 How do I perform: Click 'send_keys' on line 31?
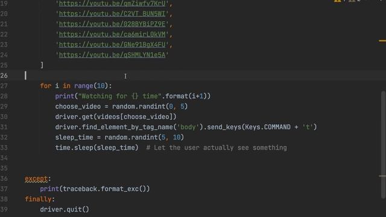pos(224,127)
